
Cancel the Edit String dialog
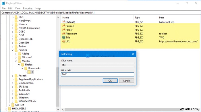(127, 81)
